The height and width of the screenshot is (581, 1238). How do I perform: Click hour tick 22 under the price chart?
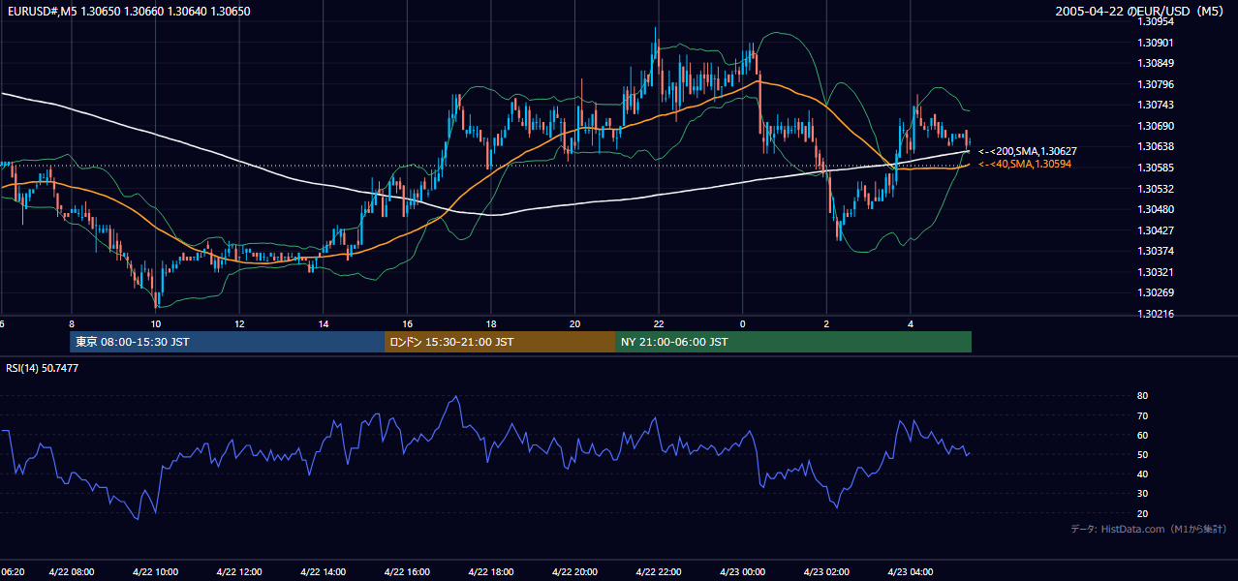(x=659, y=324)
